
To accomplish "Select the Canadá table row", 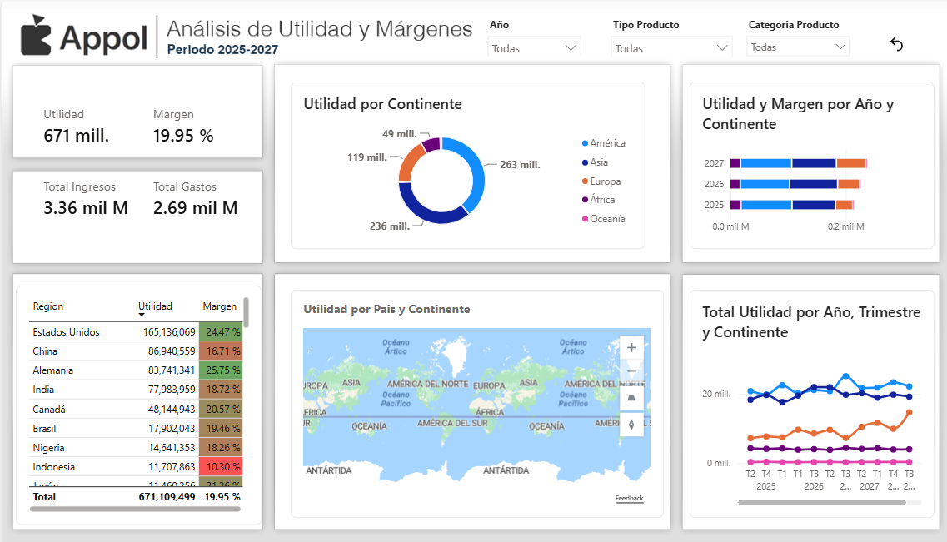I will tap(136, 409).
